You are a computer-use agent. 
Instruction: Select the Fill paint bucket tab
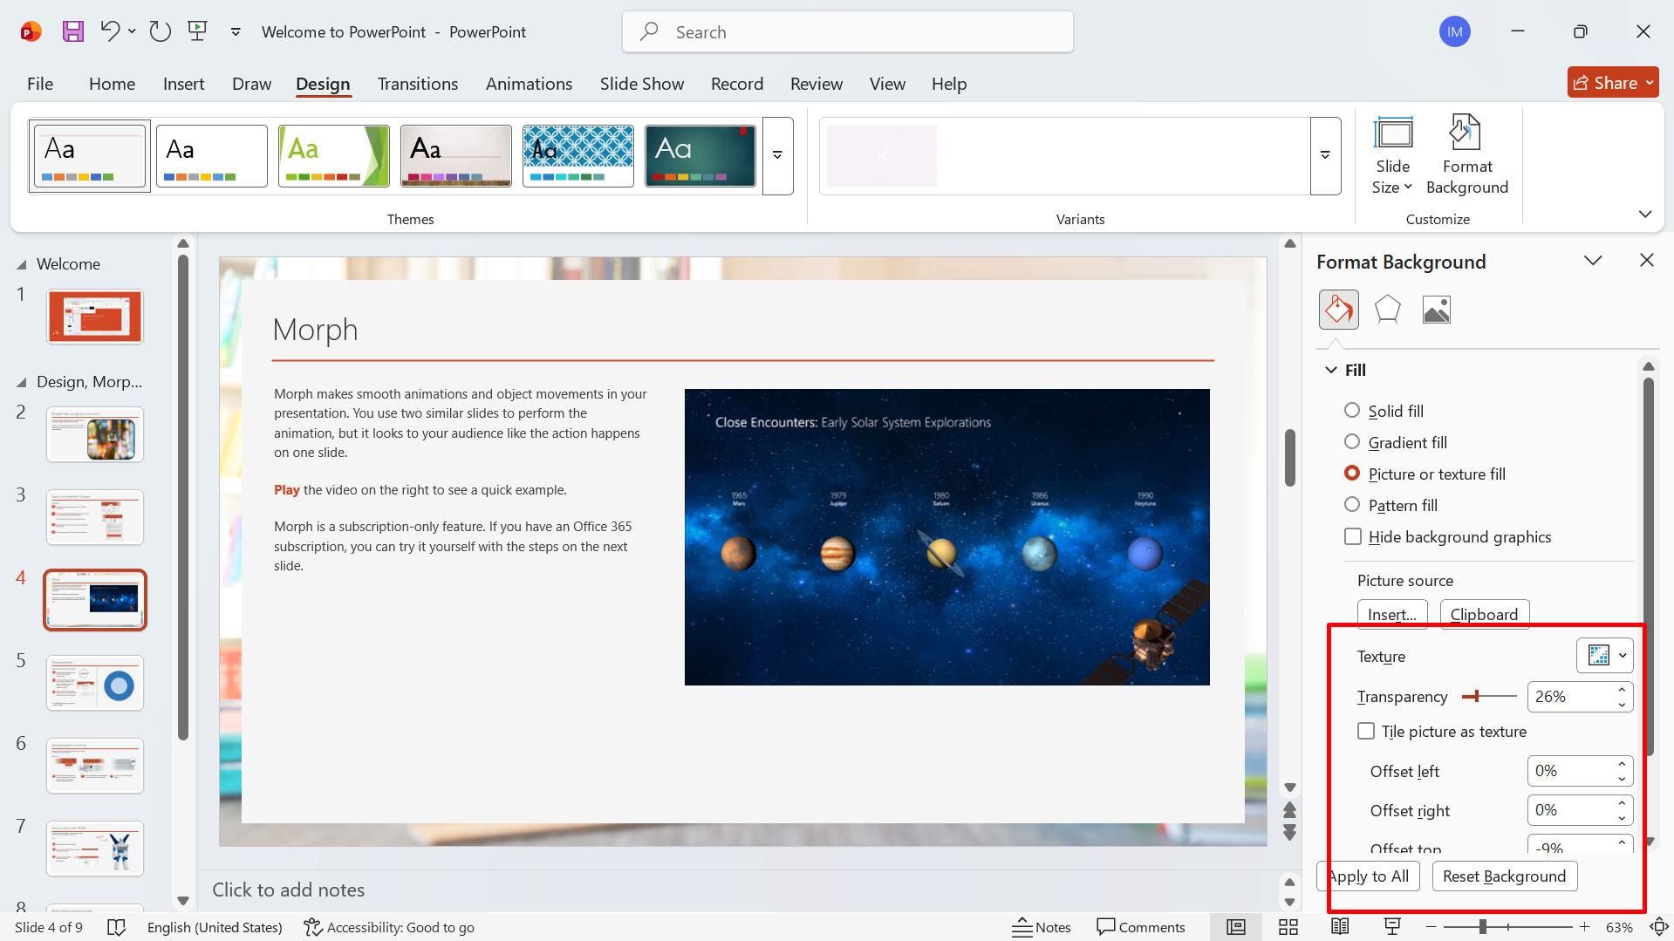point(1338,310)
